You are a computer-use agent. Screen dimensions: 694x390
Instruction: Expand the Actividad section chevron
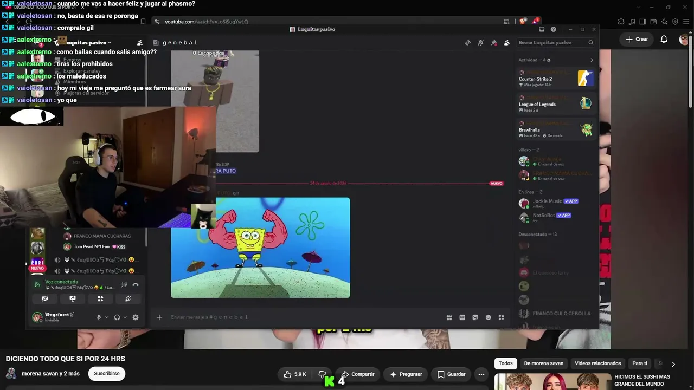(592, 60)
